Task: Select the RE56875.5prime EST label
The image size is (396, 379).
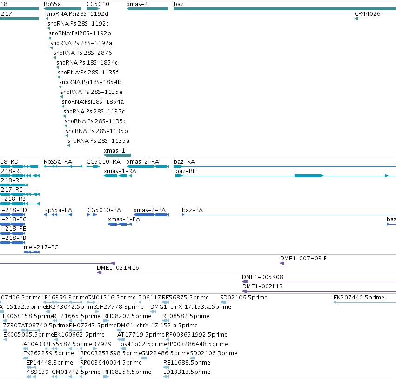Action: 185,298
